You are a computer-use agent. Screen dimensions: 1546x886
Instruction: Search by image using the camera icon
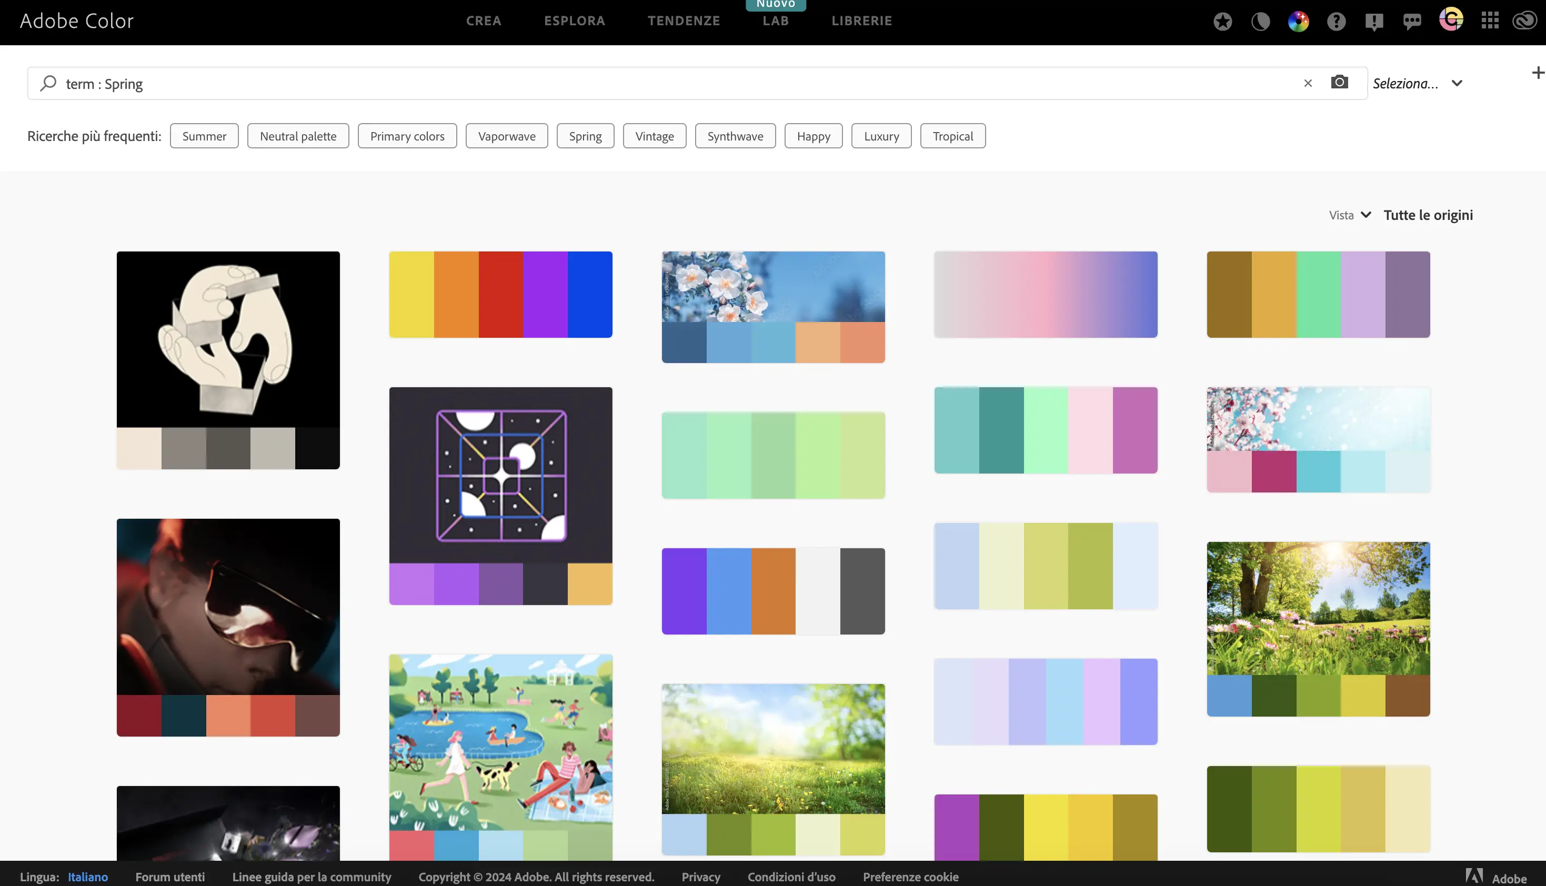click(1339, 82)
